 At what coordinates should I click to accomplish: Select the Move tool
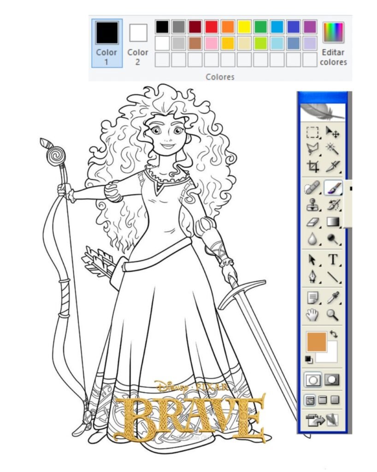(x=333, y=132)
